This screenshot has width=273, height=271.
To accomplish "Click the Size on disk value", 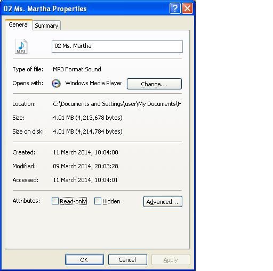I will 87,132.
